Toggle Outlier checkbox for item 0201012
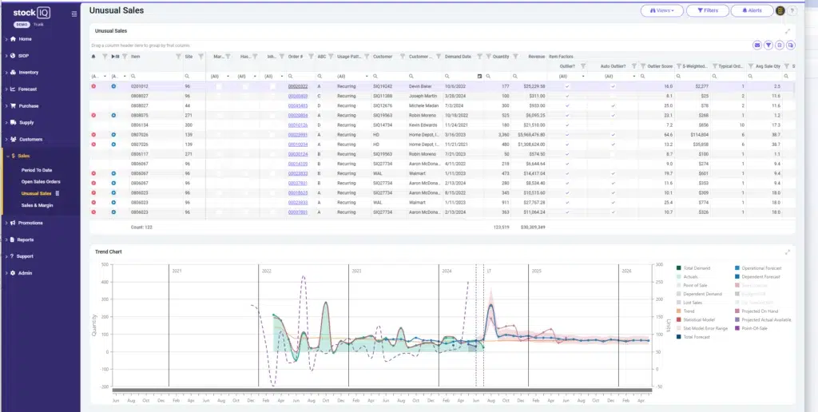This screenshot has height=412, width=818. point(567,86)
